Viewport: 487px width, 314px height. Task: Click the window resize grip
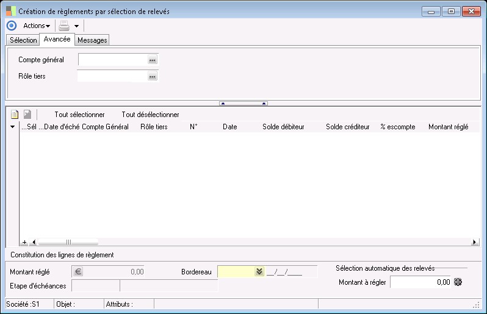coord(476,305)
